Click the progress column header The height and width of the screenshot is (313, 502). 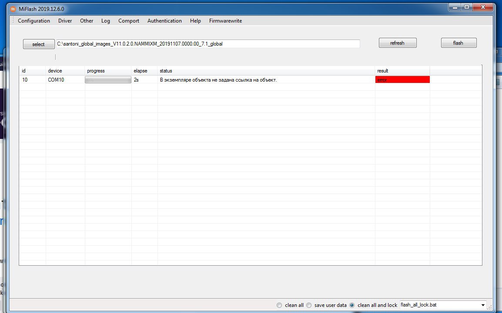tap(108, 71)
